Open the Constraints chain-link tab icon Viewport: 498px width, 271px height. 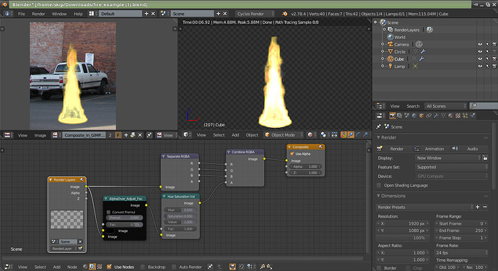(x=429, y=116)
